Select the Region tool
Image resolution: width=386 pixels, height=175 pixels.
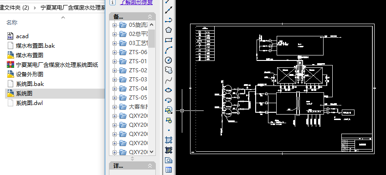point(169,160)
